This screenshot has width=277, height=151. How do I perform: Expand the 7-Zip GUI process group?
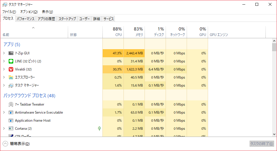(4, 53)
